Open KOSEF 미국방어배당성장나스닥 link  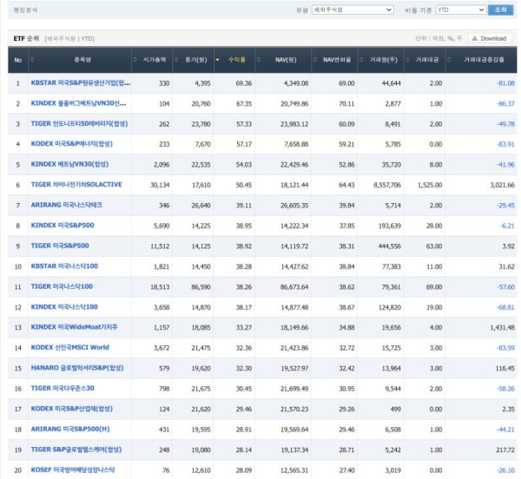pos(73,470)
